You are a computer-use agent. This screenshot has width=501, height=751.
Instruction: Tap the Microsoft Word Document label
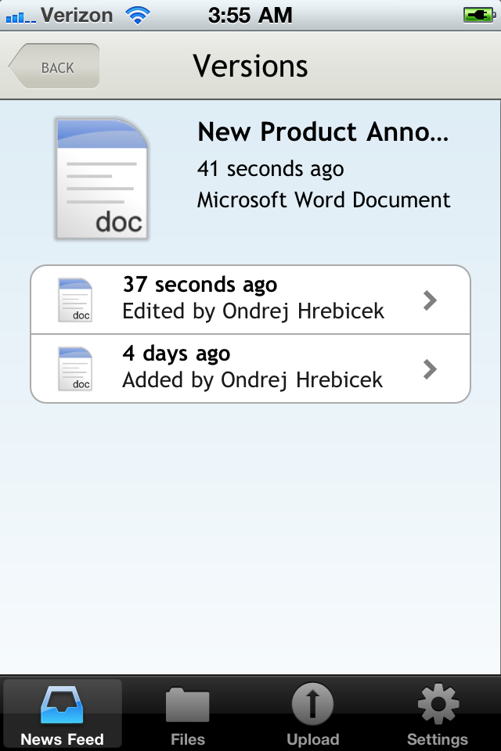pos(323,199)
